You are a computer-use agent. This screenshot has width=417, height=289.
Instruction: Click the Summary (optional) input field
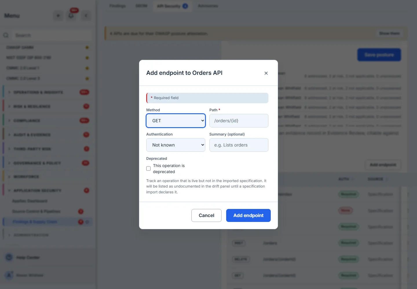(239, 145)
